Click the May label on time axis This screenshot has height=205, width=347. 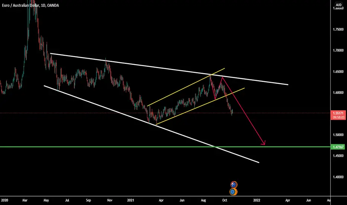(46, 201)
